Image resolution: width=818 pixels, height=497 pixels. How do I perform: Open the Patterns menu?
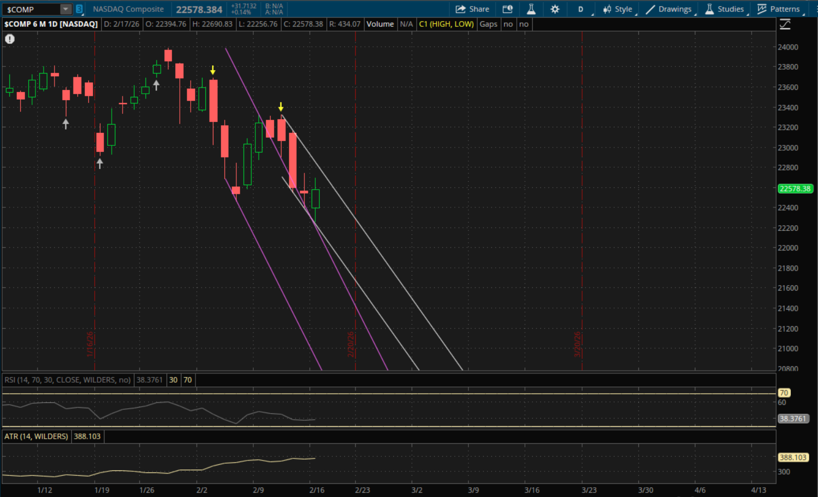click(x=779, y=9)
